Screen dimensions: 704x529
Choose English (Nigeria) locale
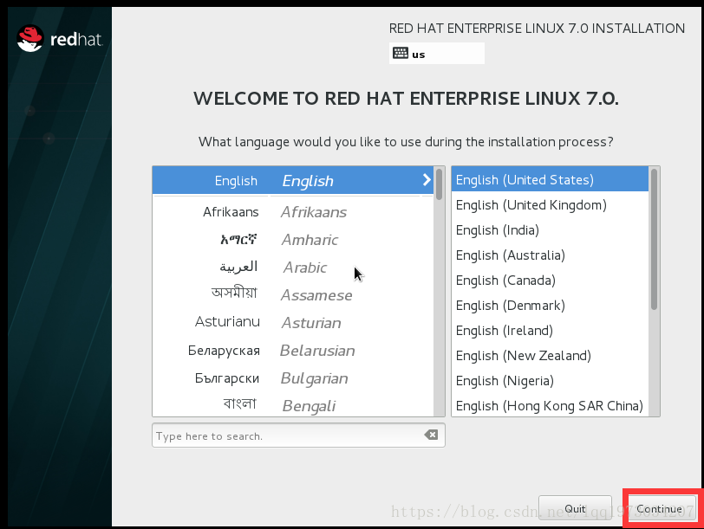tap(550, 381)
